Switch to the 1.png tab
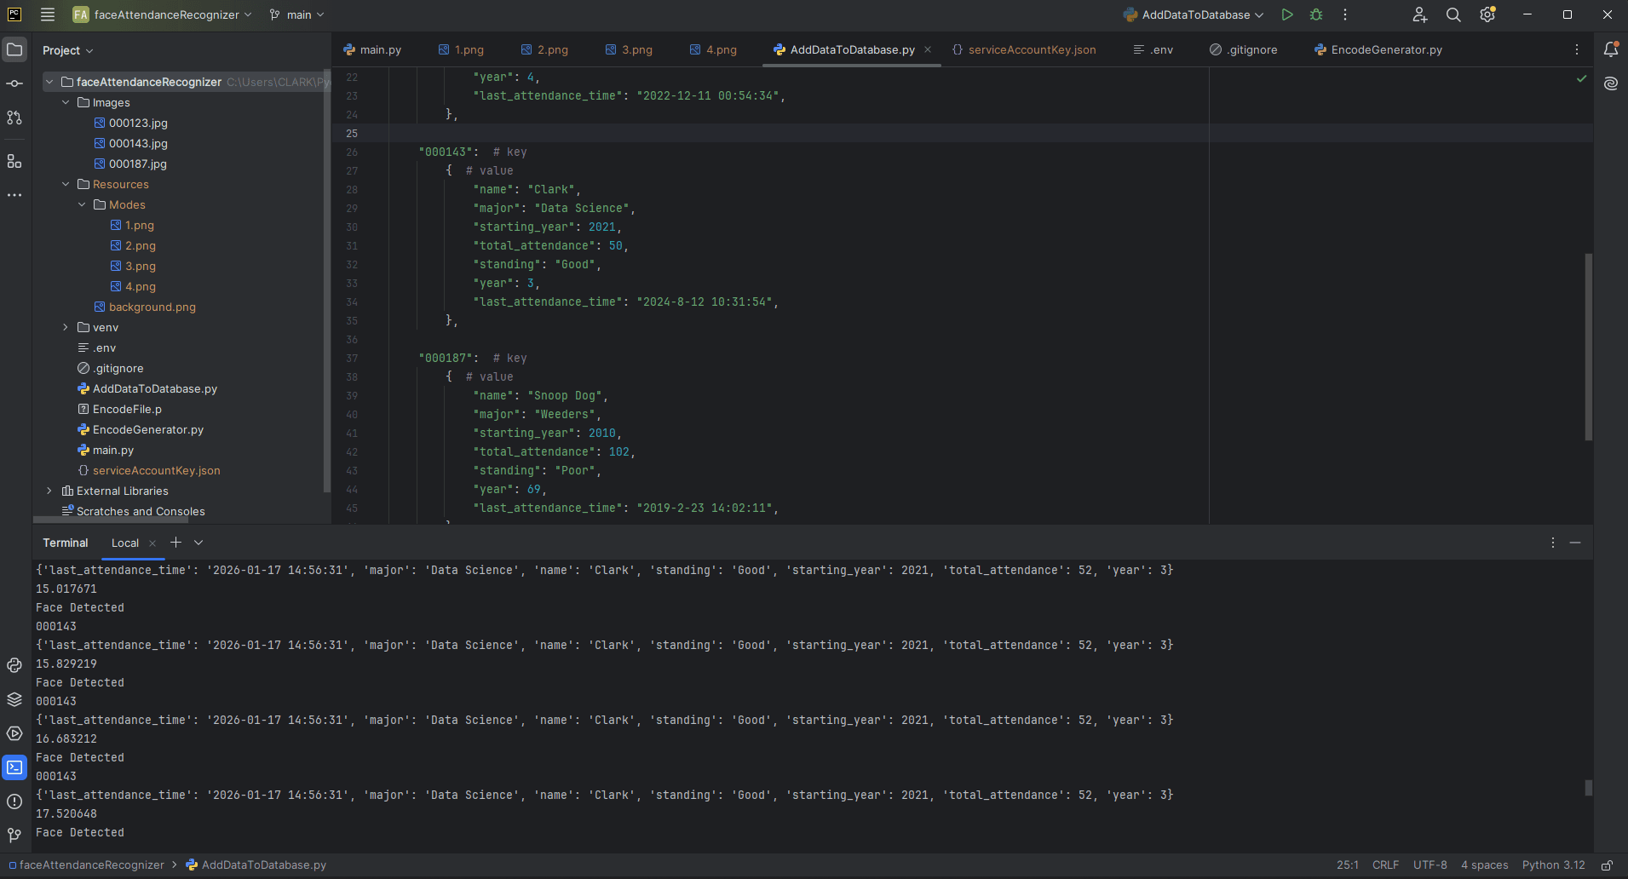The height and width of the screenshot is (879, 1628). tap(461, 49)
